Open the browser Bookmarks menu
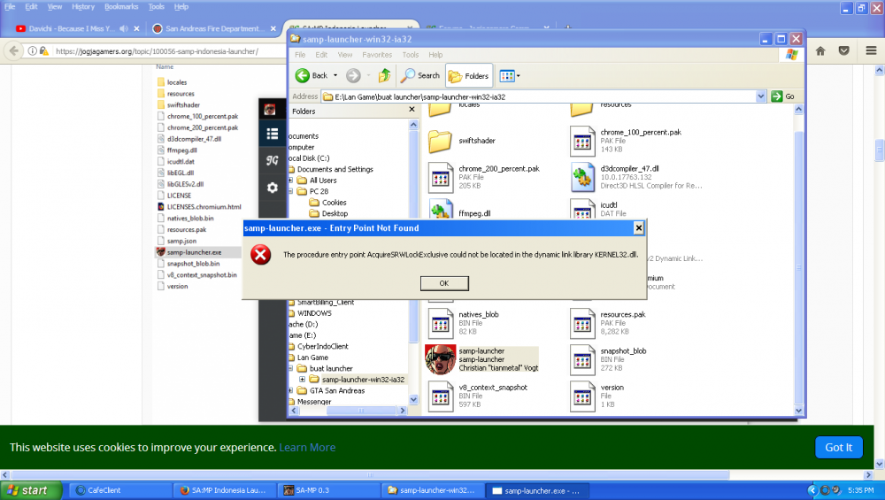 pyautogui.click(x=120, y=7)
